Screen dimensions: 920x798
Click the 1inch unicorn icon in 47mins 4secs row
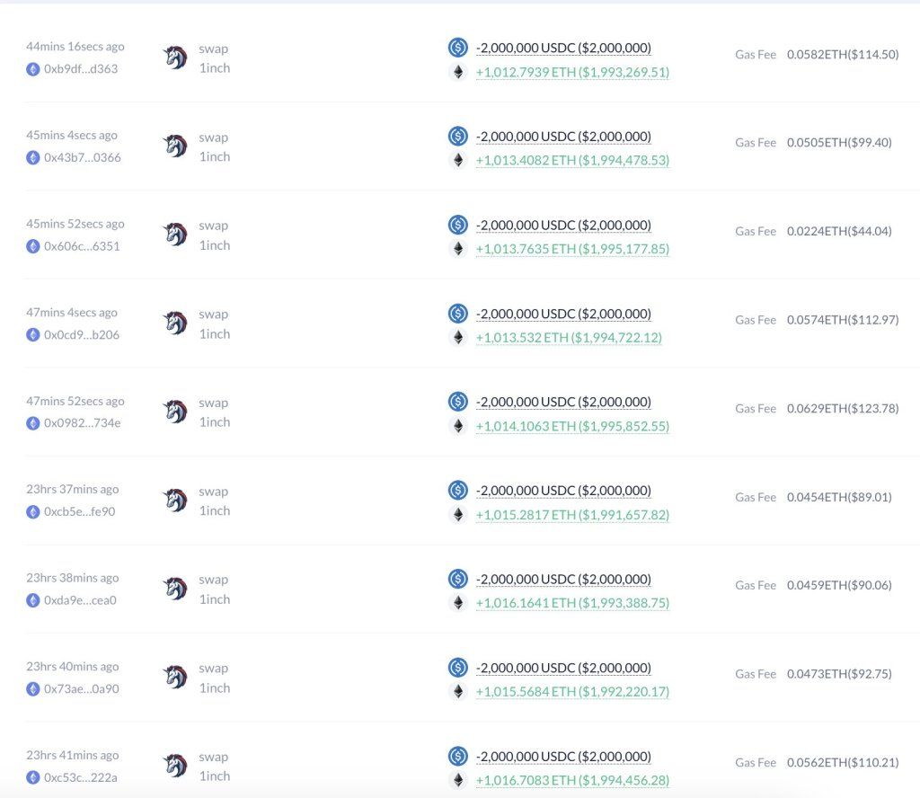tap(175, 324)
